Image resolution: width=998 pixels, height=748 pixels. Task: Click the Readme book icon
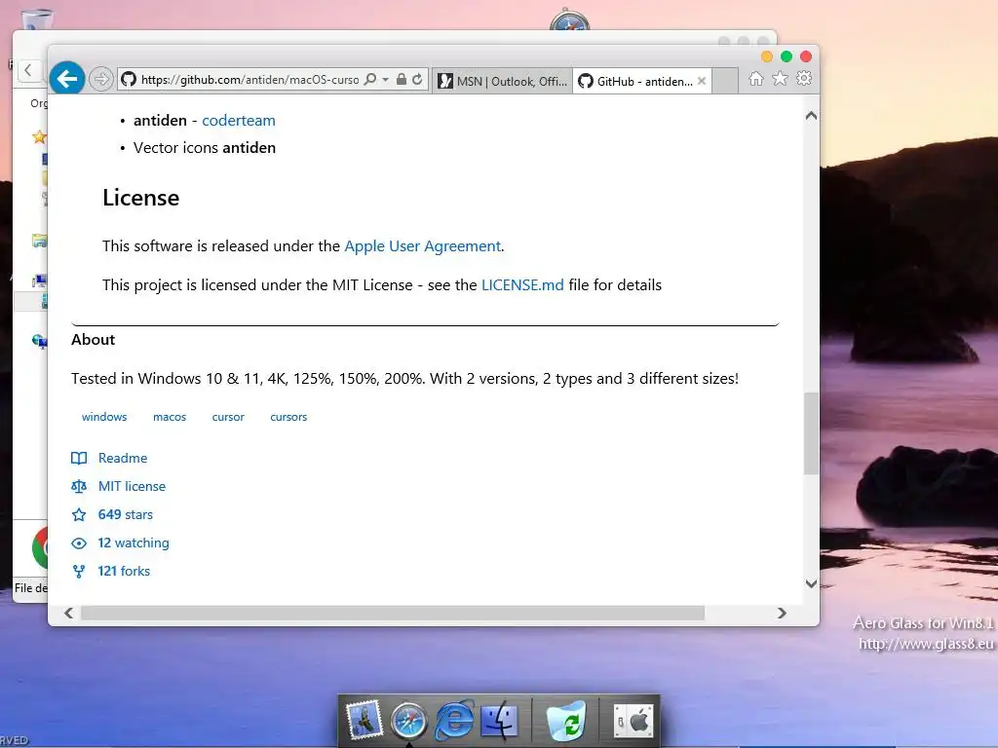coord(79,458)
